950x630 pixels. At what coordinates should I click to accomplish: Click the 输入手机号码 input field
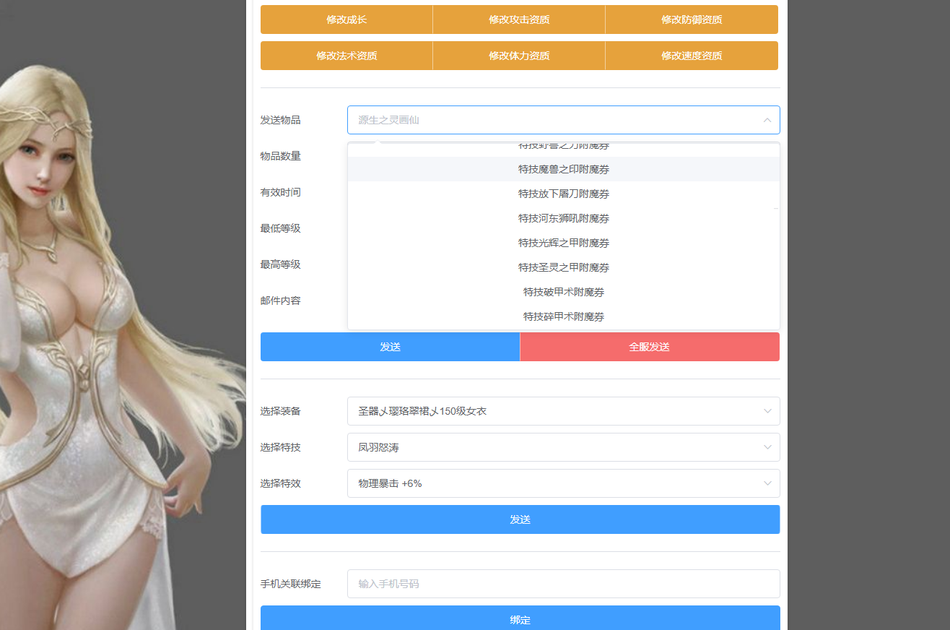(563, 584)
